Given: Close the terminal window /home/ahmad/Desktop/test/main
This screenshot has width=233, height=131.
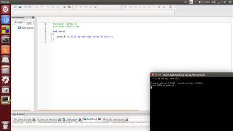Looking at the screenshot, I should coord(153,75).
